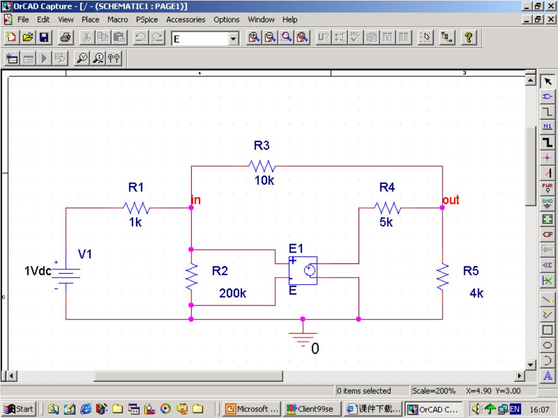Zoom out of the schematic

(270, 38)
